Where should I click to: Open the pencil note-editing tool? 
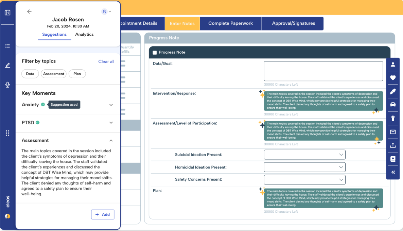pos(7,65)
